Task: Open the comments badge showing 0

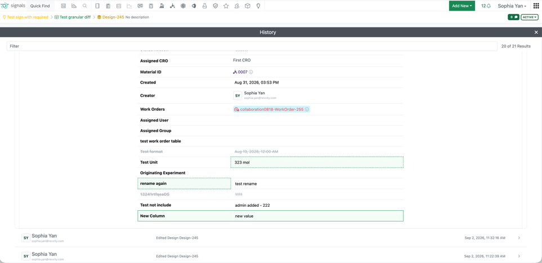Action: (x=513, y=17)
